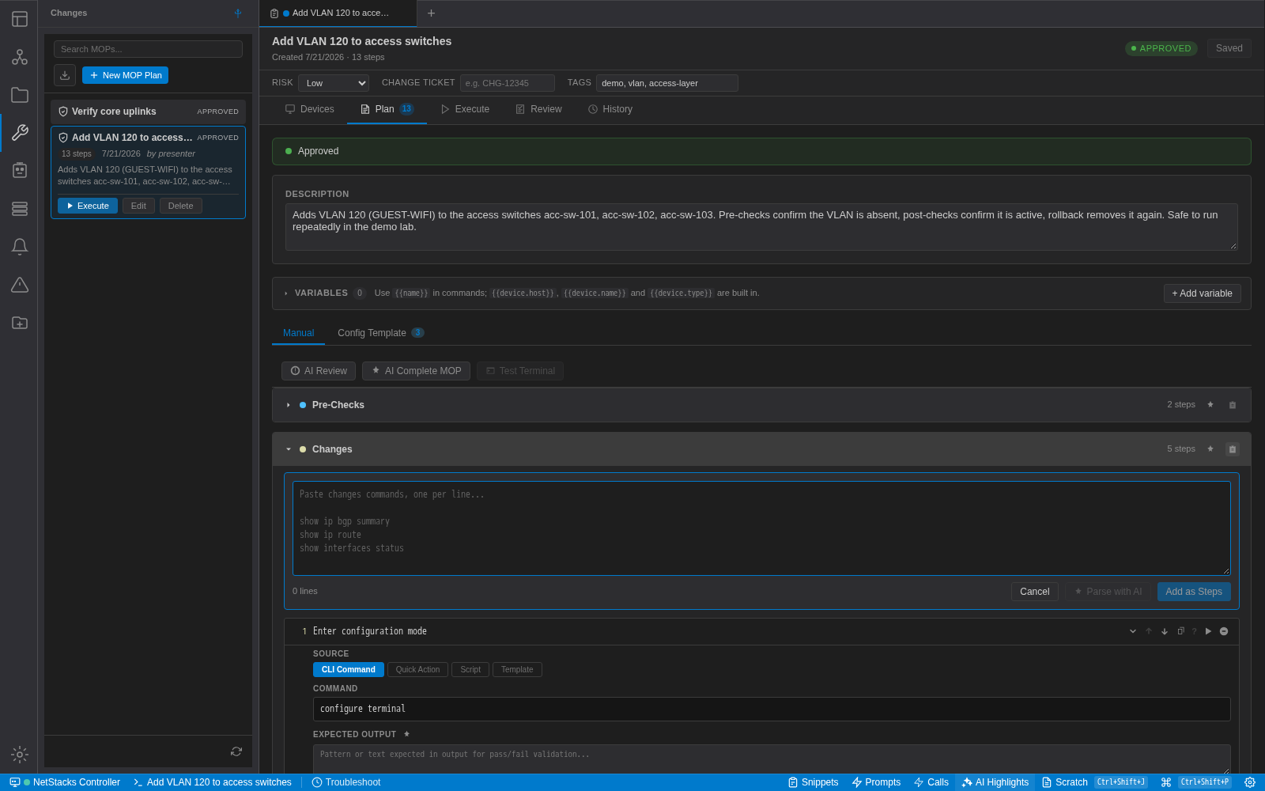
Task: Select Script source option
Action: [470, 670]
